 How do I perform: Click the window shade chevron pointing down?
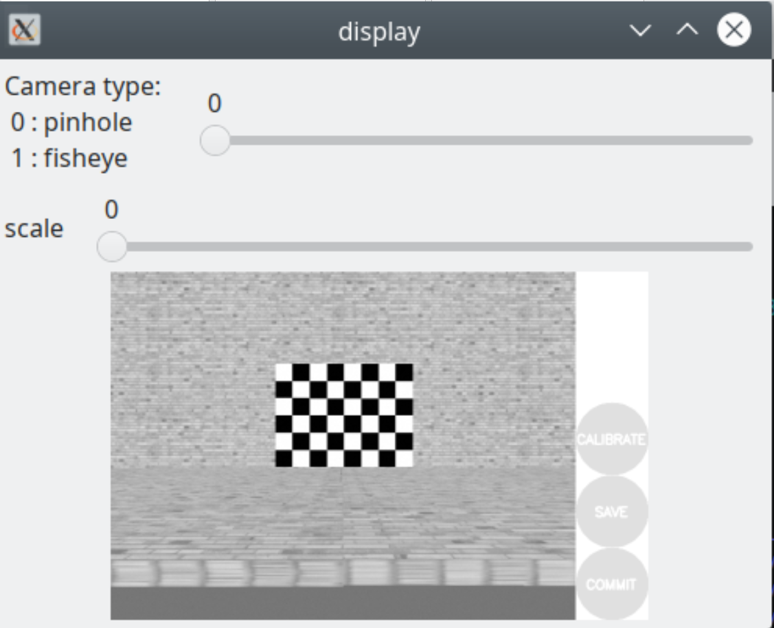pos(640,30)
